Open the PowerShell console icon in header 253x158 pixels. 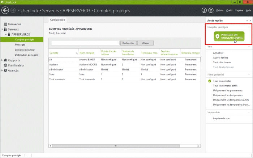click(204, 10)
